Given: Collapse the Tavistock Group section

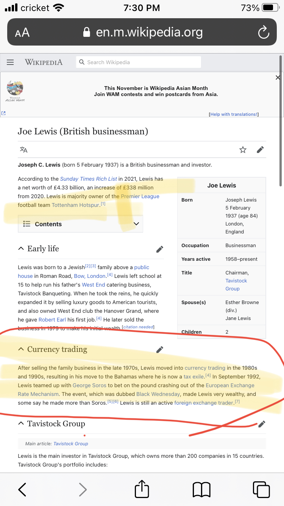Looking at the screenshot, I should 21,424.
